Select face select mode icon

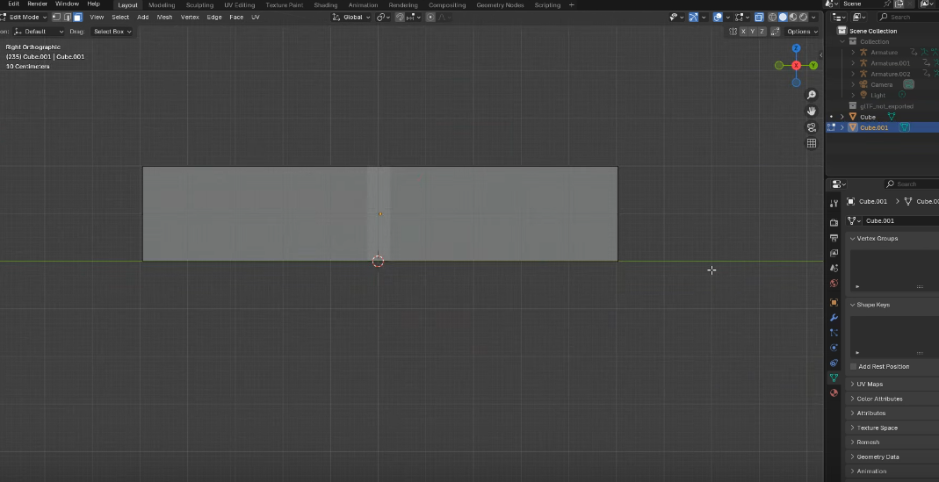[x=77, y=17]
